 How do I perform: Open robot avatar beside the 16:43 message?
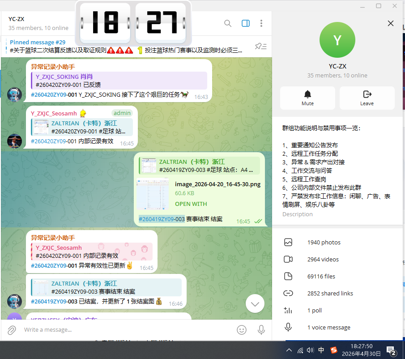click(x=14, y=94)
